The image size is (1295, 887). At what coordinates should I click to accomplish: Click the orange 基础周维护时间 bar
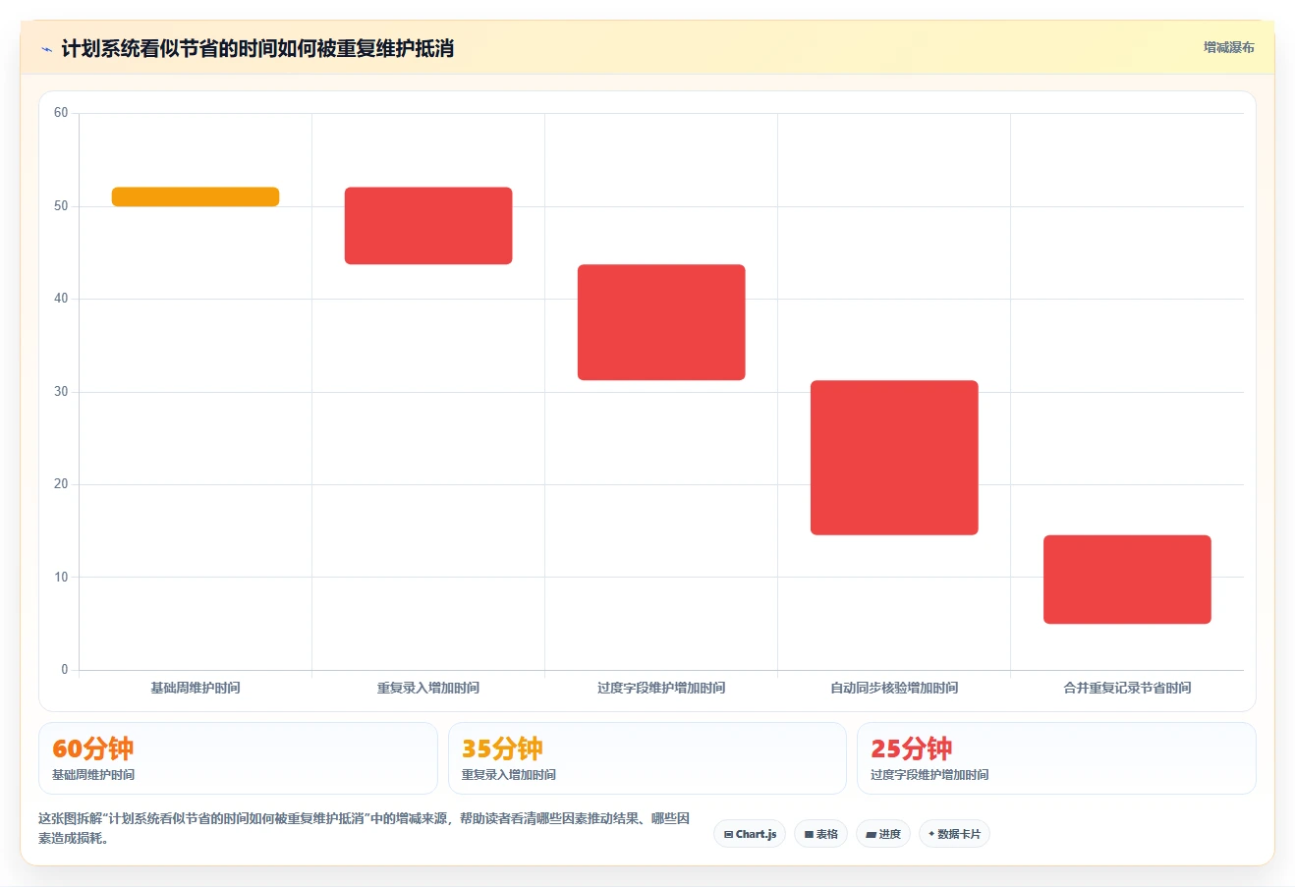pyautogui.click(x=196, y=196)
